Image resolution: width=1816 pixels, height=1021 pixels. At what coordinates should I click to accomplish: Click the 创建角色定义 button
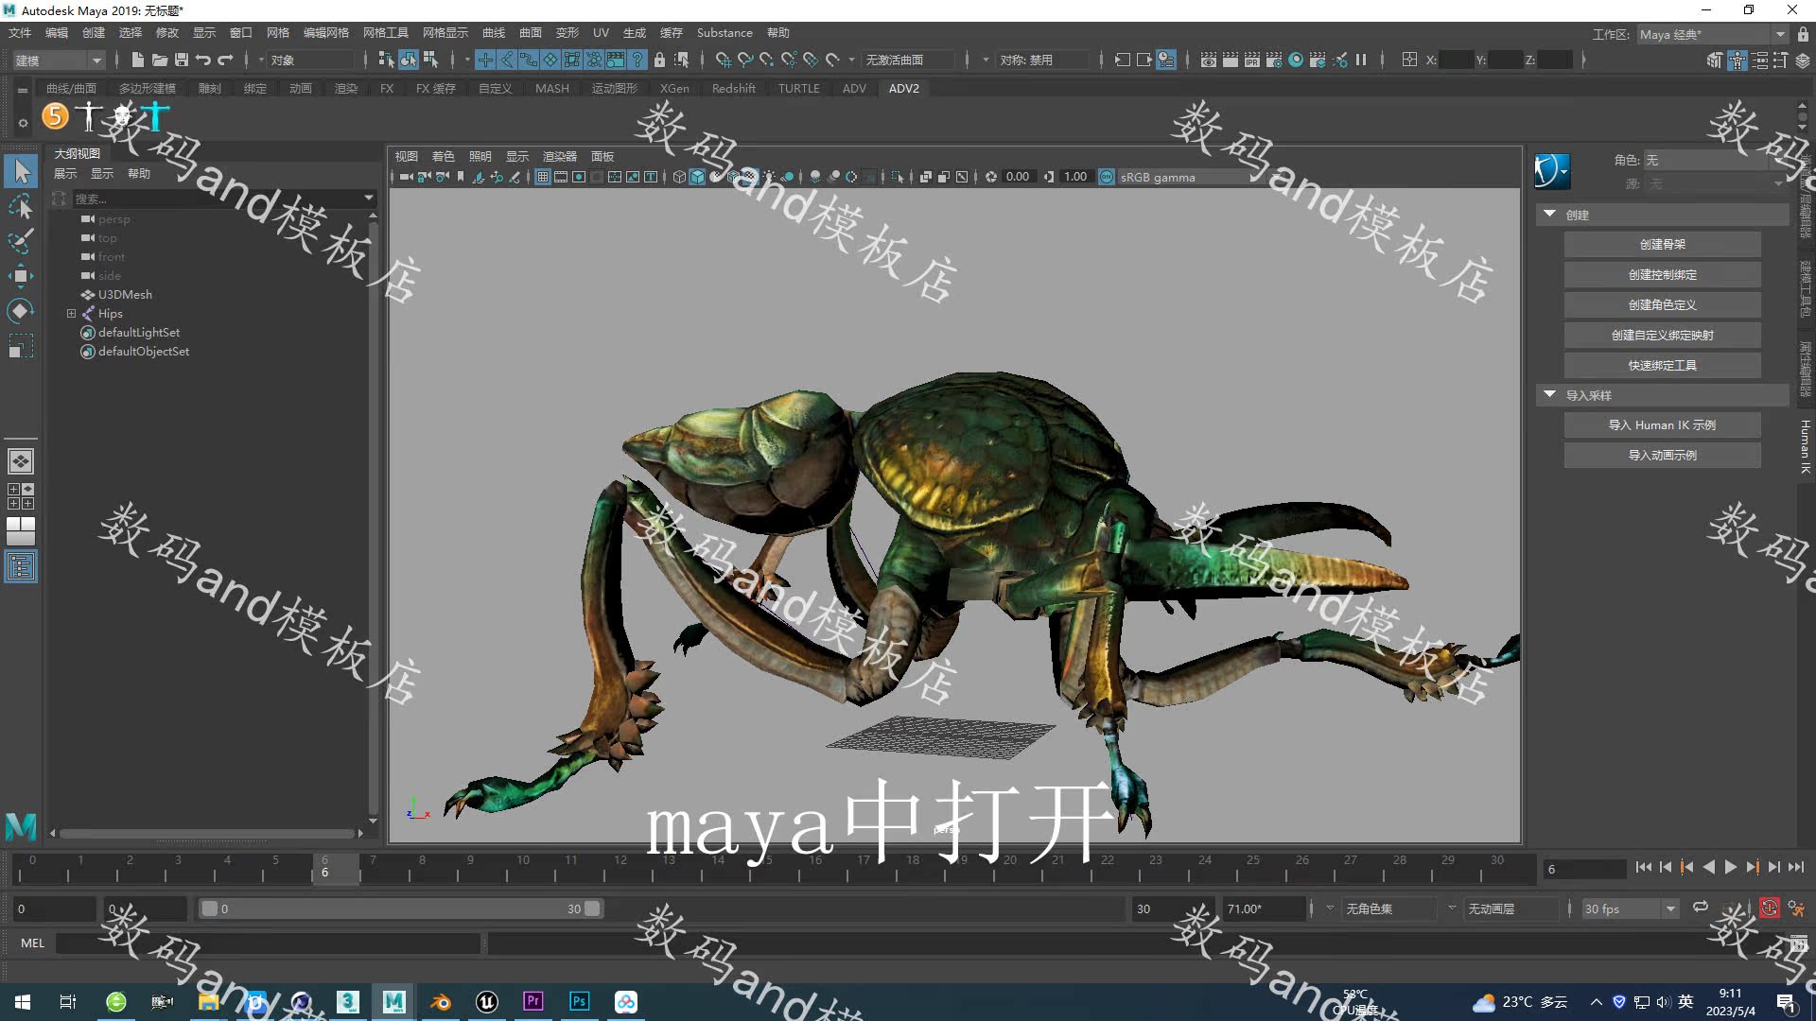tap(1662, 304)
